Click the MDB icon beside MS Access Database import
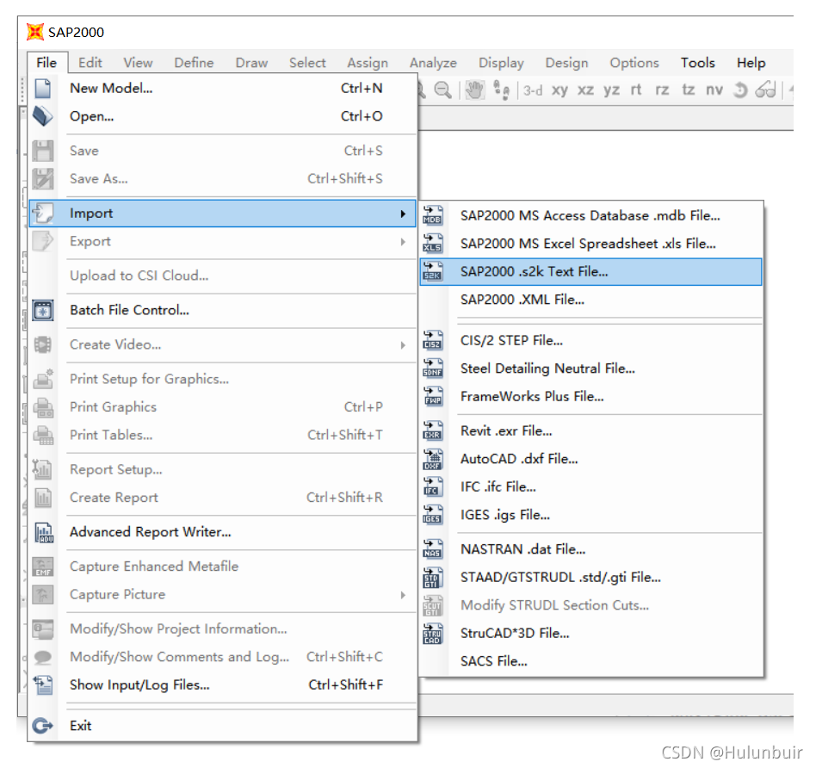Viewport: 816px width, 768px height. (x=433, y=215)
